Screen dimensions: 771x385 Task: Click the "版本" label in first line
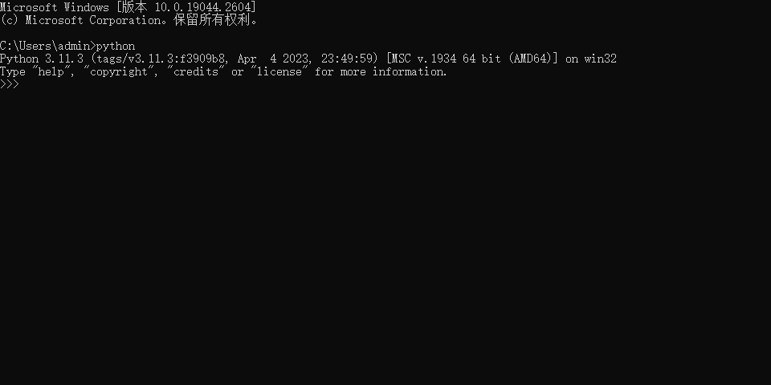(x=135, y=8)
